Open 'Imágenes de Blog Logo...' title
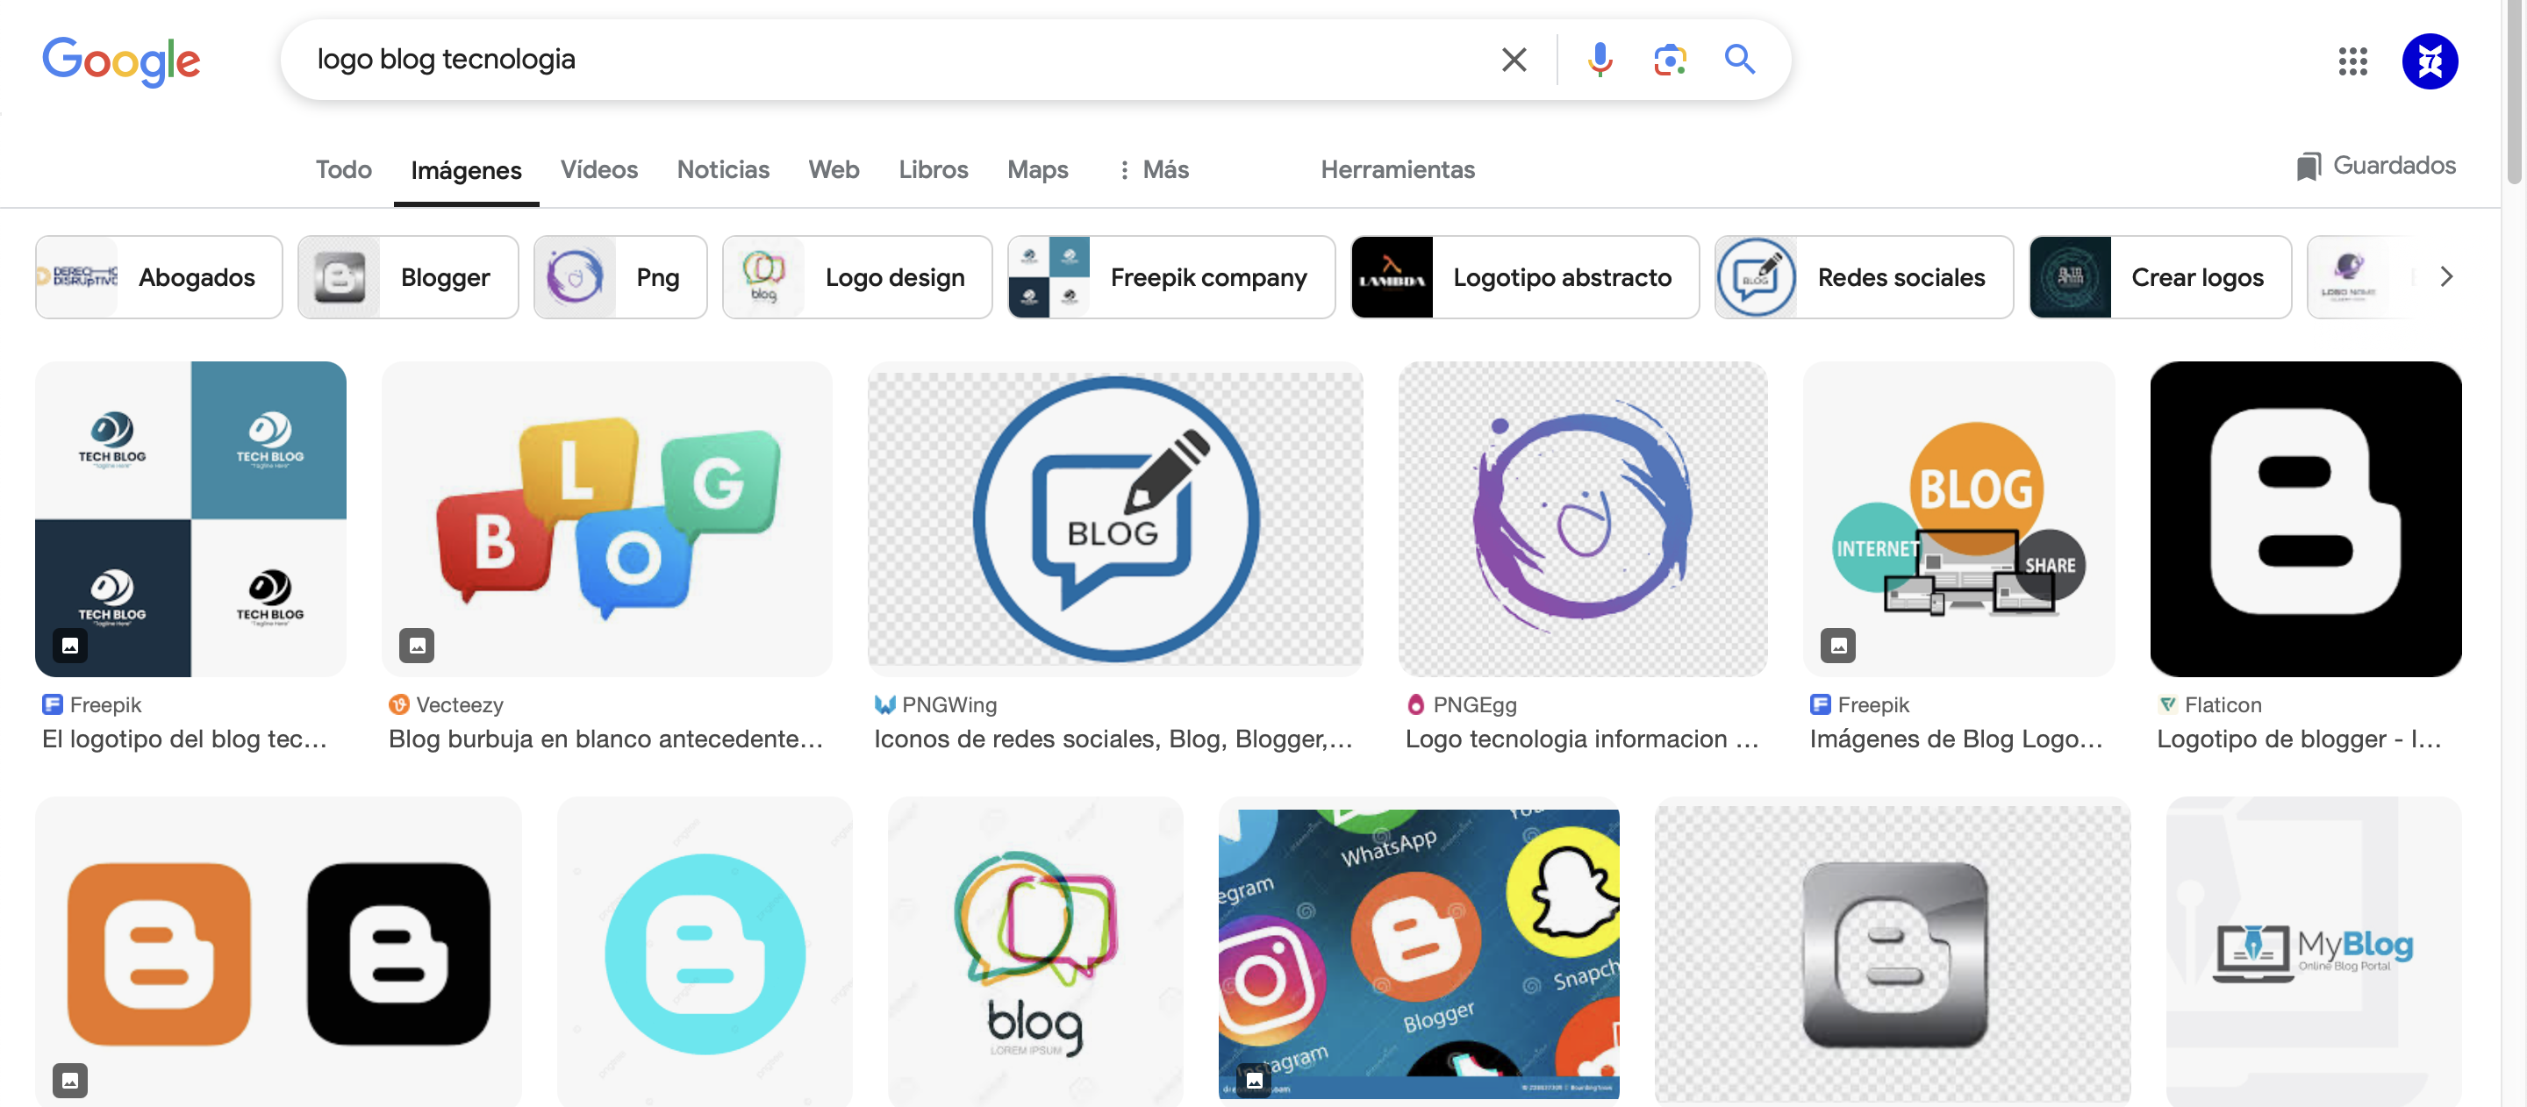The image size is (2527, 1107). (x=1957, y=739)
